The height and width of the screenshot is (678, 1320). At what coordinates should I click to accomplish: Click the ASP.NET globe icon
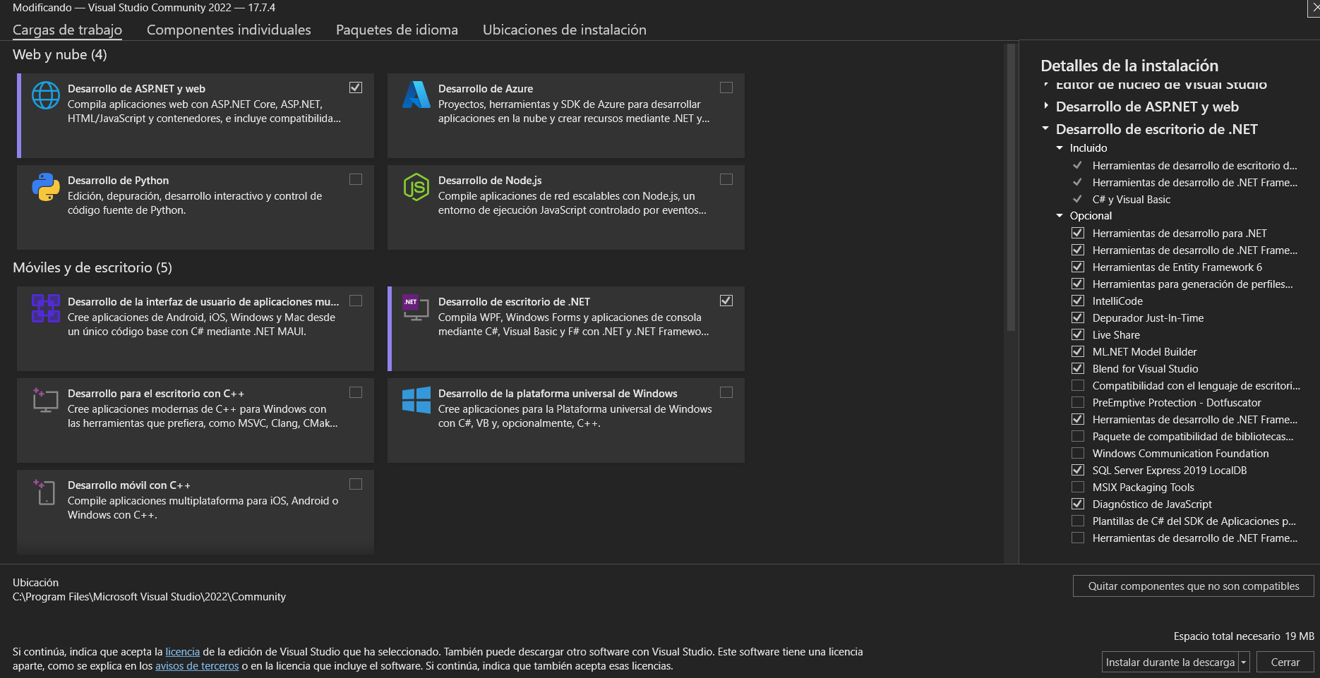46,95
